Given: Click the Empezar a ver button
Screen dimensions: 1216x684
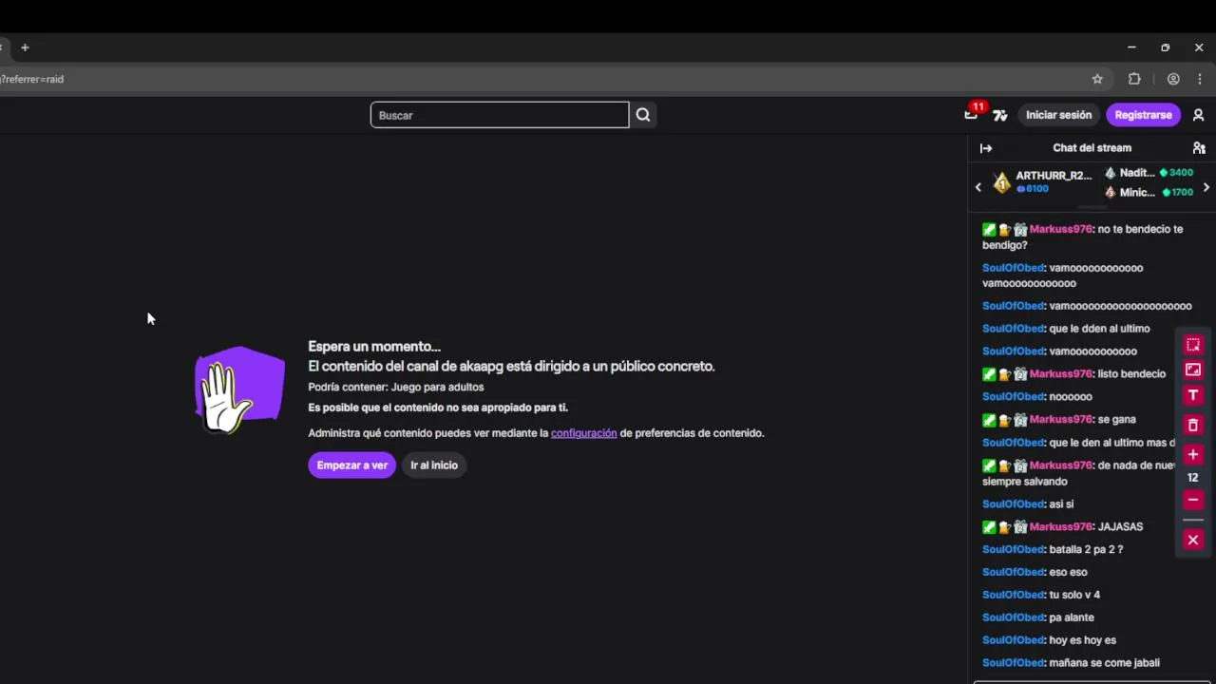Looking at the screenshot, I should 351,465.
